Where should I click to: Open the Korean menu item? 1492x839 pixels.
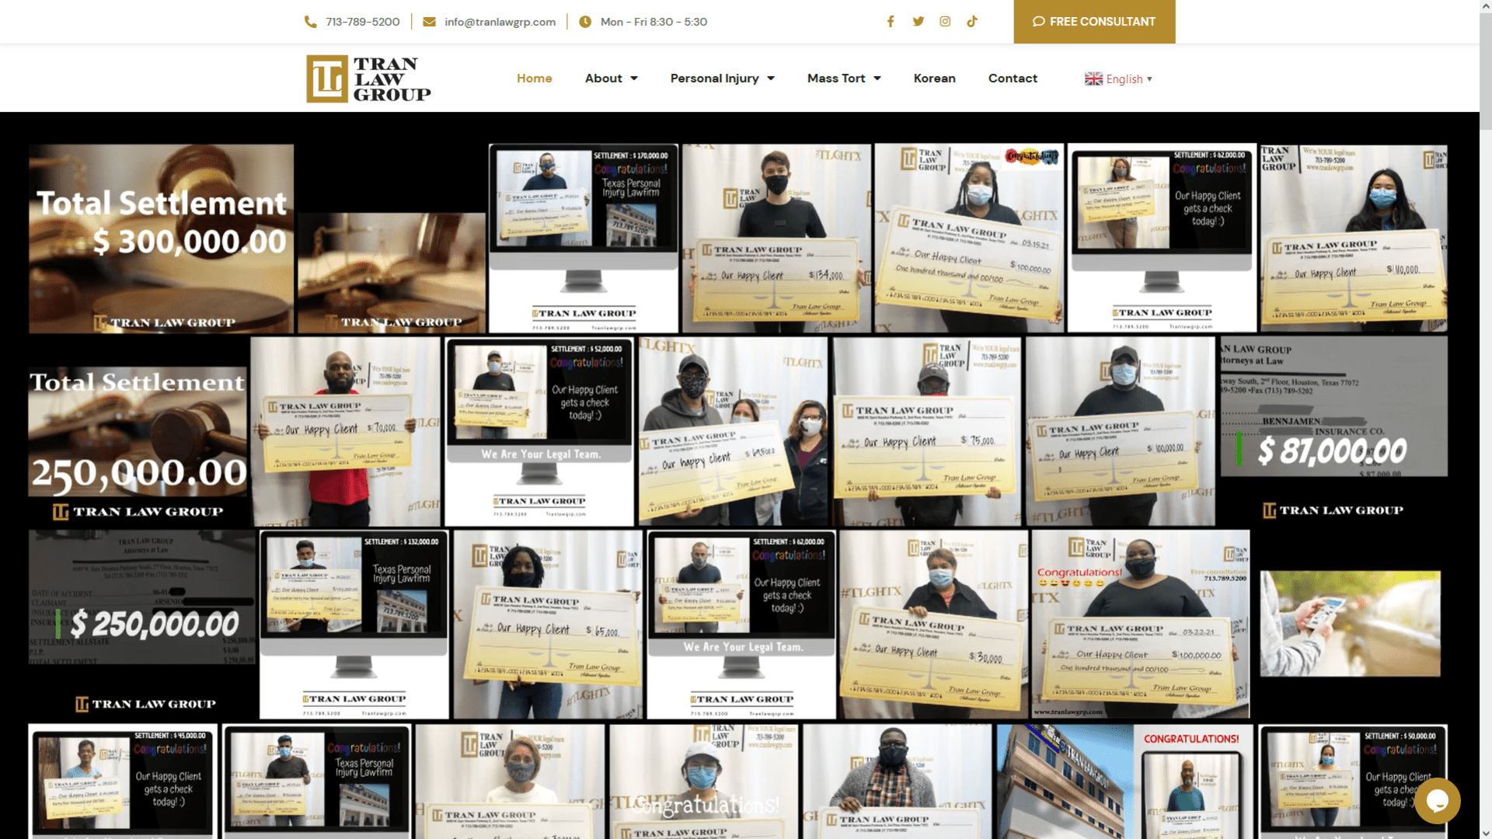click(x=935, y=78)
